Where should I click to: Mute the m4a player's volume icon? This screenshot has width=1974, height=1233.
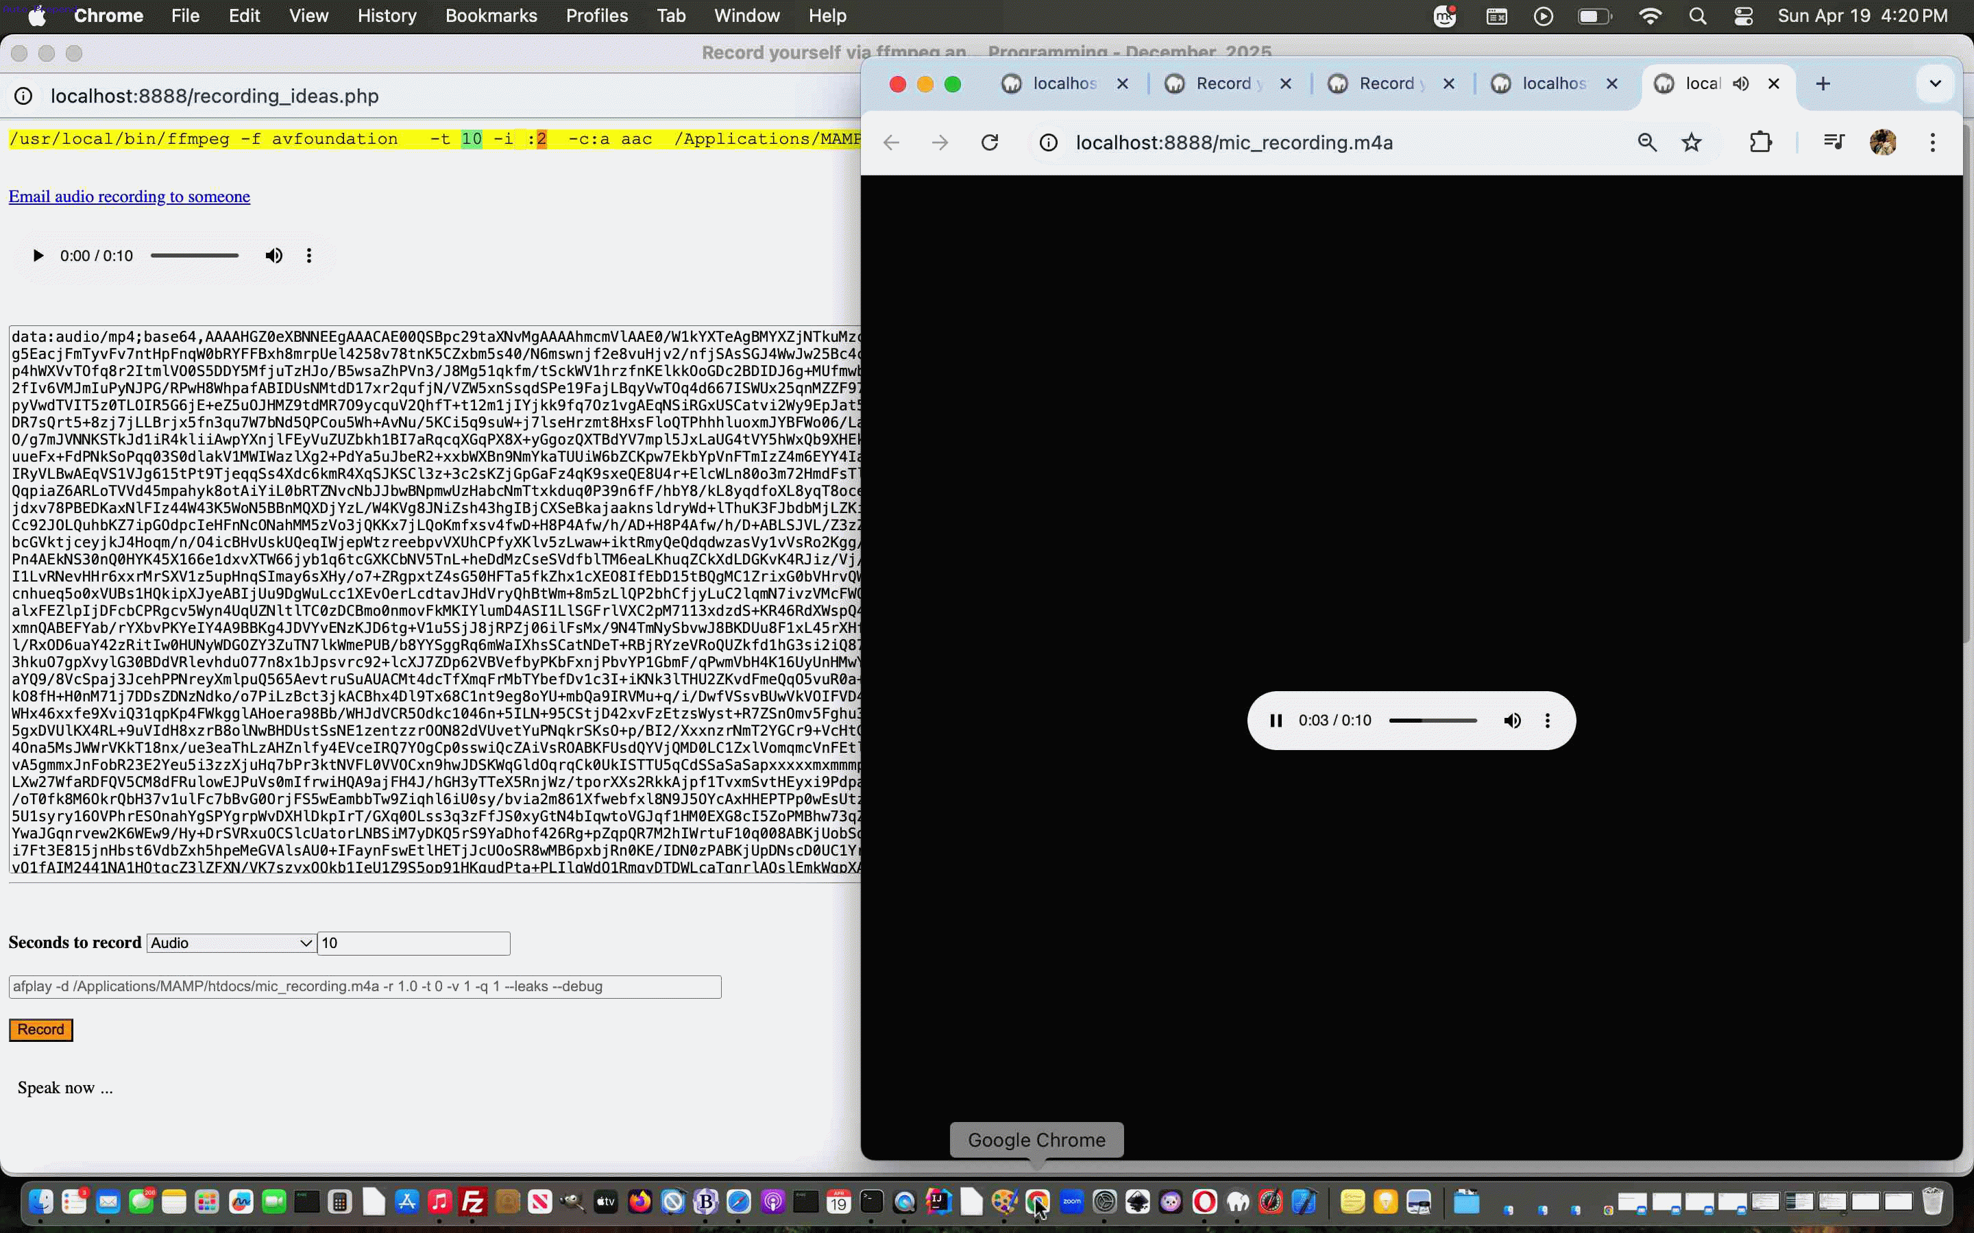click(1513, 720)
